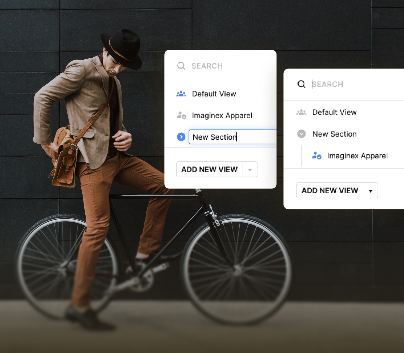Expand section using blue circular chevron
This screenshot has height=353, width=404.
pyautogui.click(x=181, y=137)
